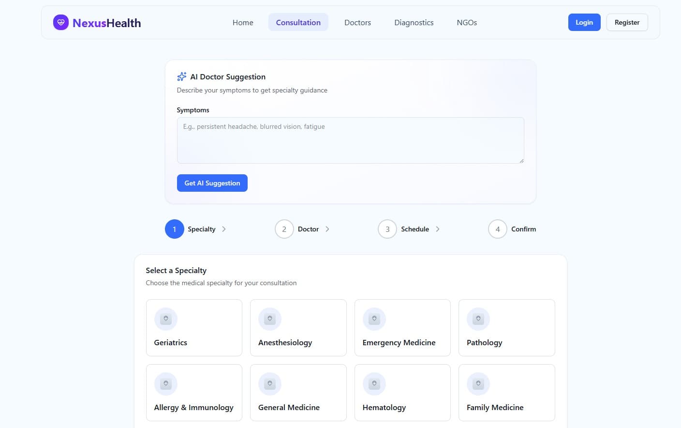The height and width of the screenshot is (428, 681).
Task: Choose the Hematology specialty icon
Action: coord(374,384)
